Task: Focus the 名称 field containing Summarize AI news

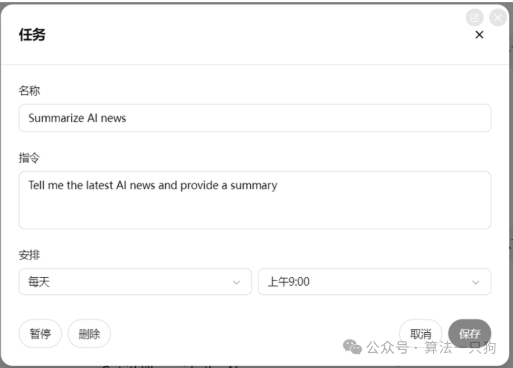Action: [x=255, y=118]
